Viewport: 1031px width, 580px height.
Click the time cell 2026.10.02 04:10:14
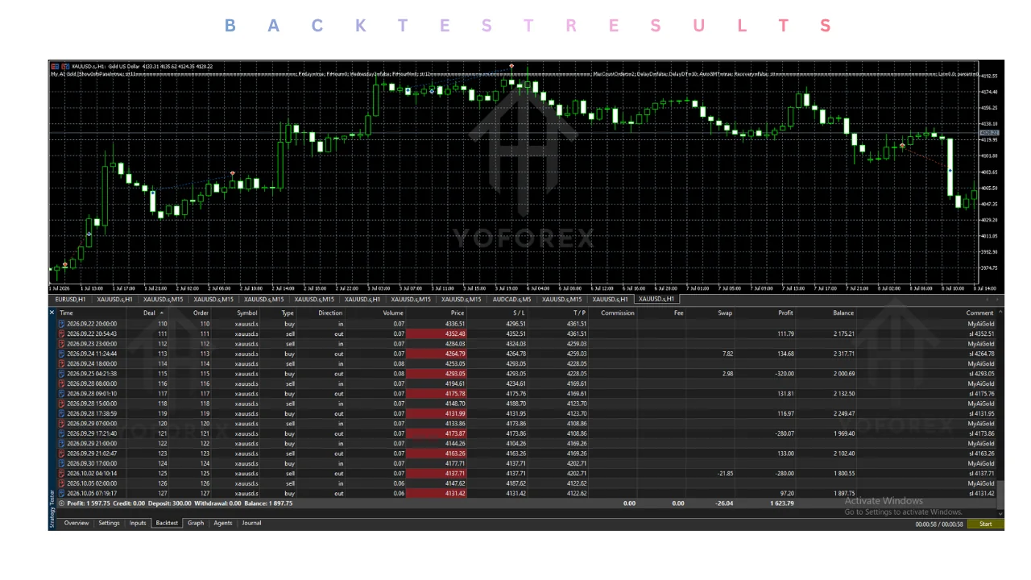pos(91,474)
